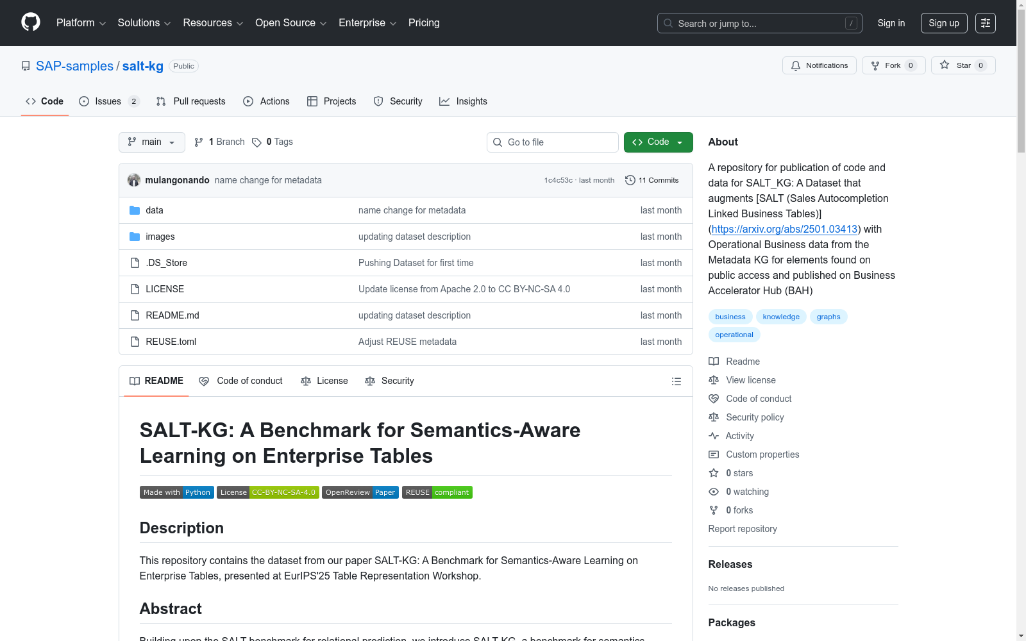Expand the Platform menu
Screen dimensions: 1026x641
point(81,23)
